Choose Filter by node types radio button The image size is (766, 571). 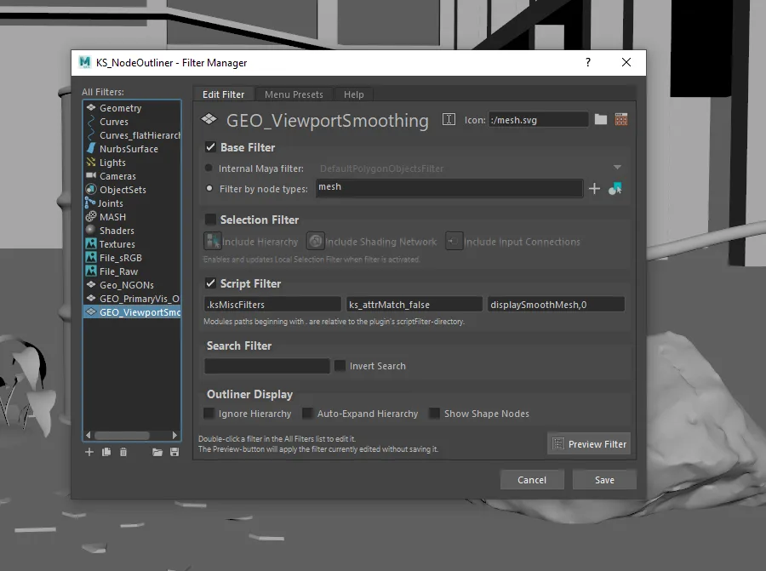point(209,189)
